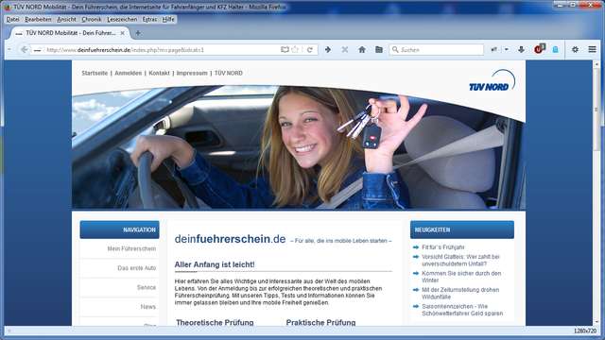The height and width of the screenshot is (340, 605).
Task: Click the Kontakt link
Action: (159, 73)
